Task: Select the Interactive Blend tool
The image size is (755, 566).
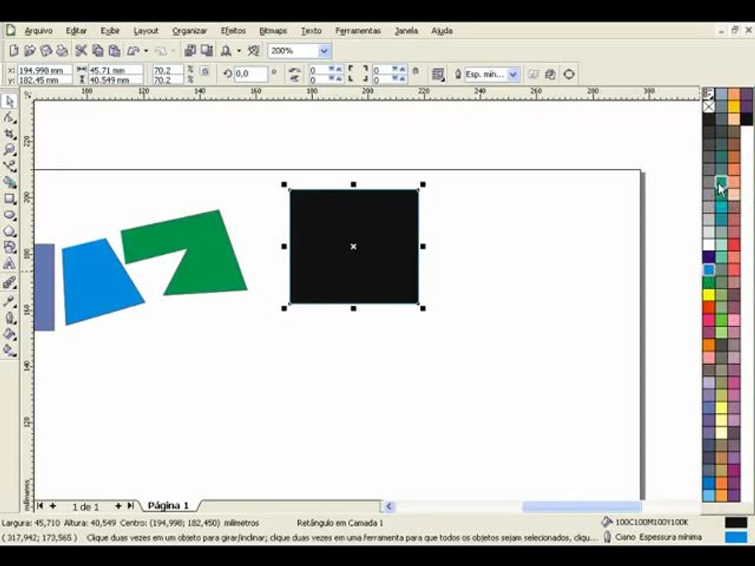Action: (x=9, y=282)
